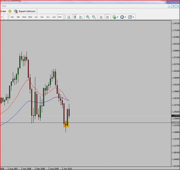Select the H4 timeframe

(42, 17)
